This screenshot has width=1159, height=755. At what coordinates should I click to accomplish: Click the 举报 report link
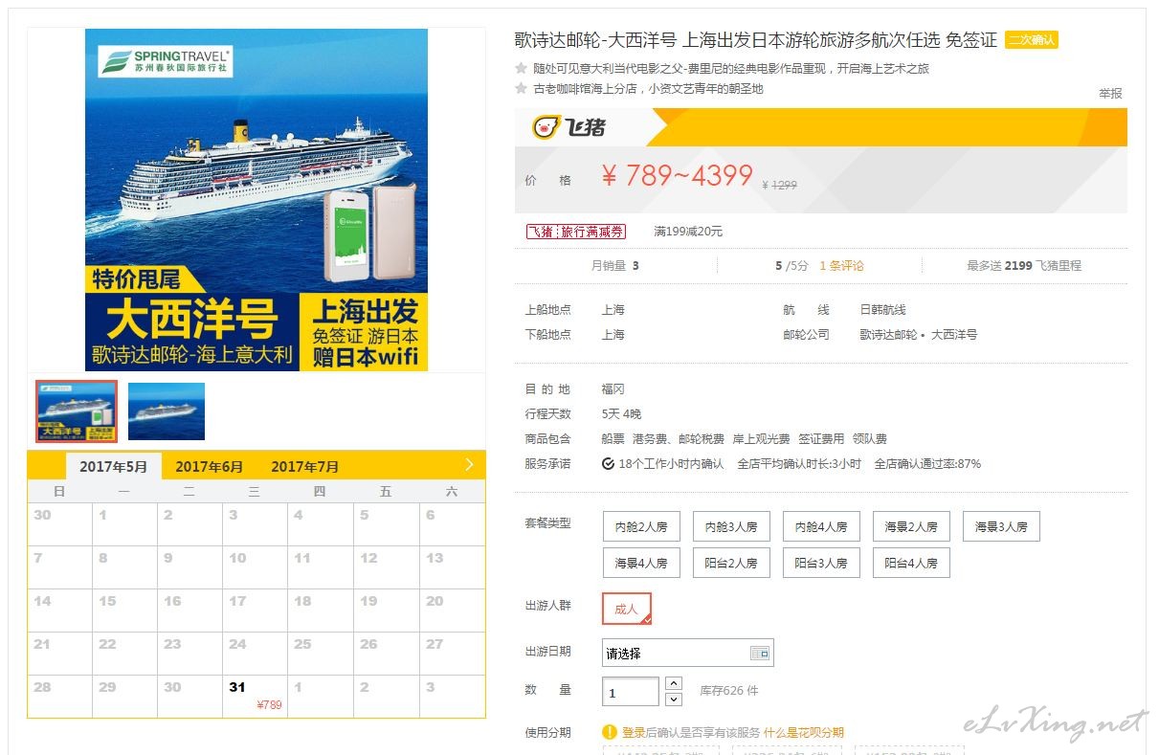(x=1110, y=93)
